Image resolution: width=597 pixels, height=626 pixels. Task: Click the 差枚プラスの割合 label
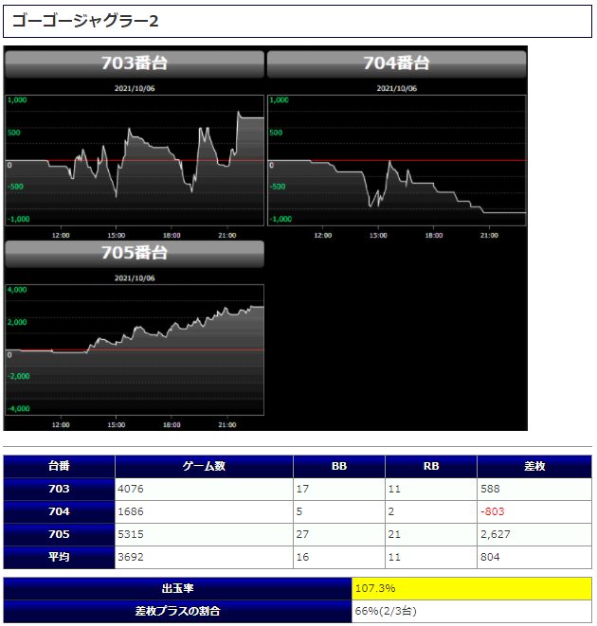click(178, 612)
